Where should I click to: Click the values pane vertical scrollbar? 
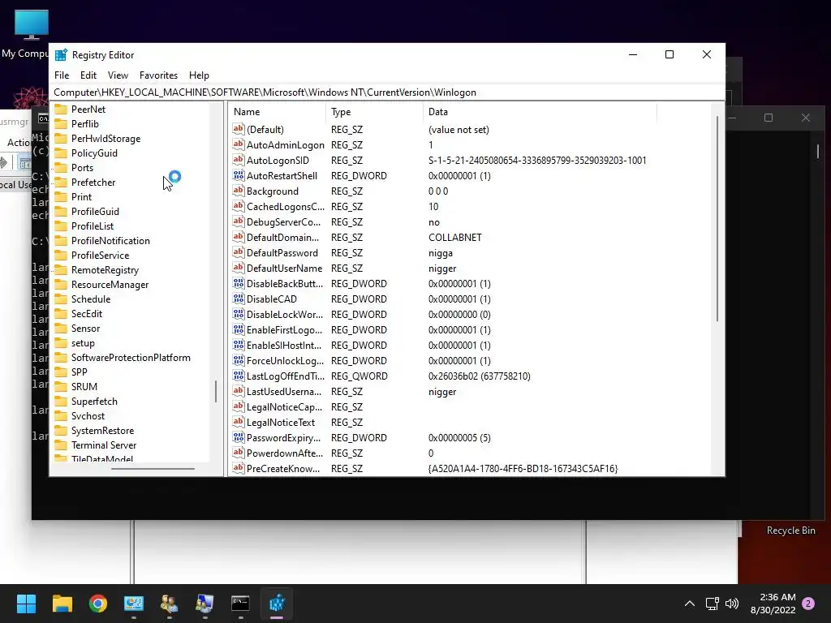(717, 218)
